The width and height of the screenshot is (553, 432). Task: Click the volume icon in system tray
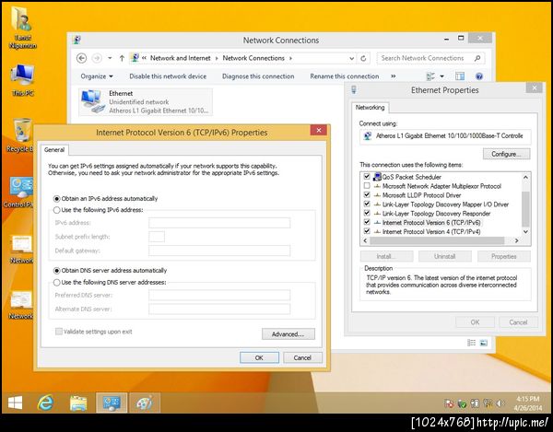tap(500, 403)
